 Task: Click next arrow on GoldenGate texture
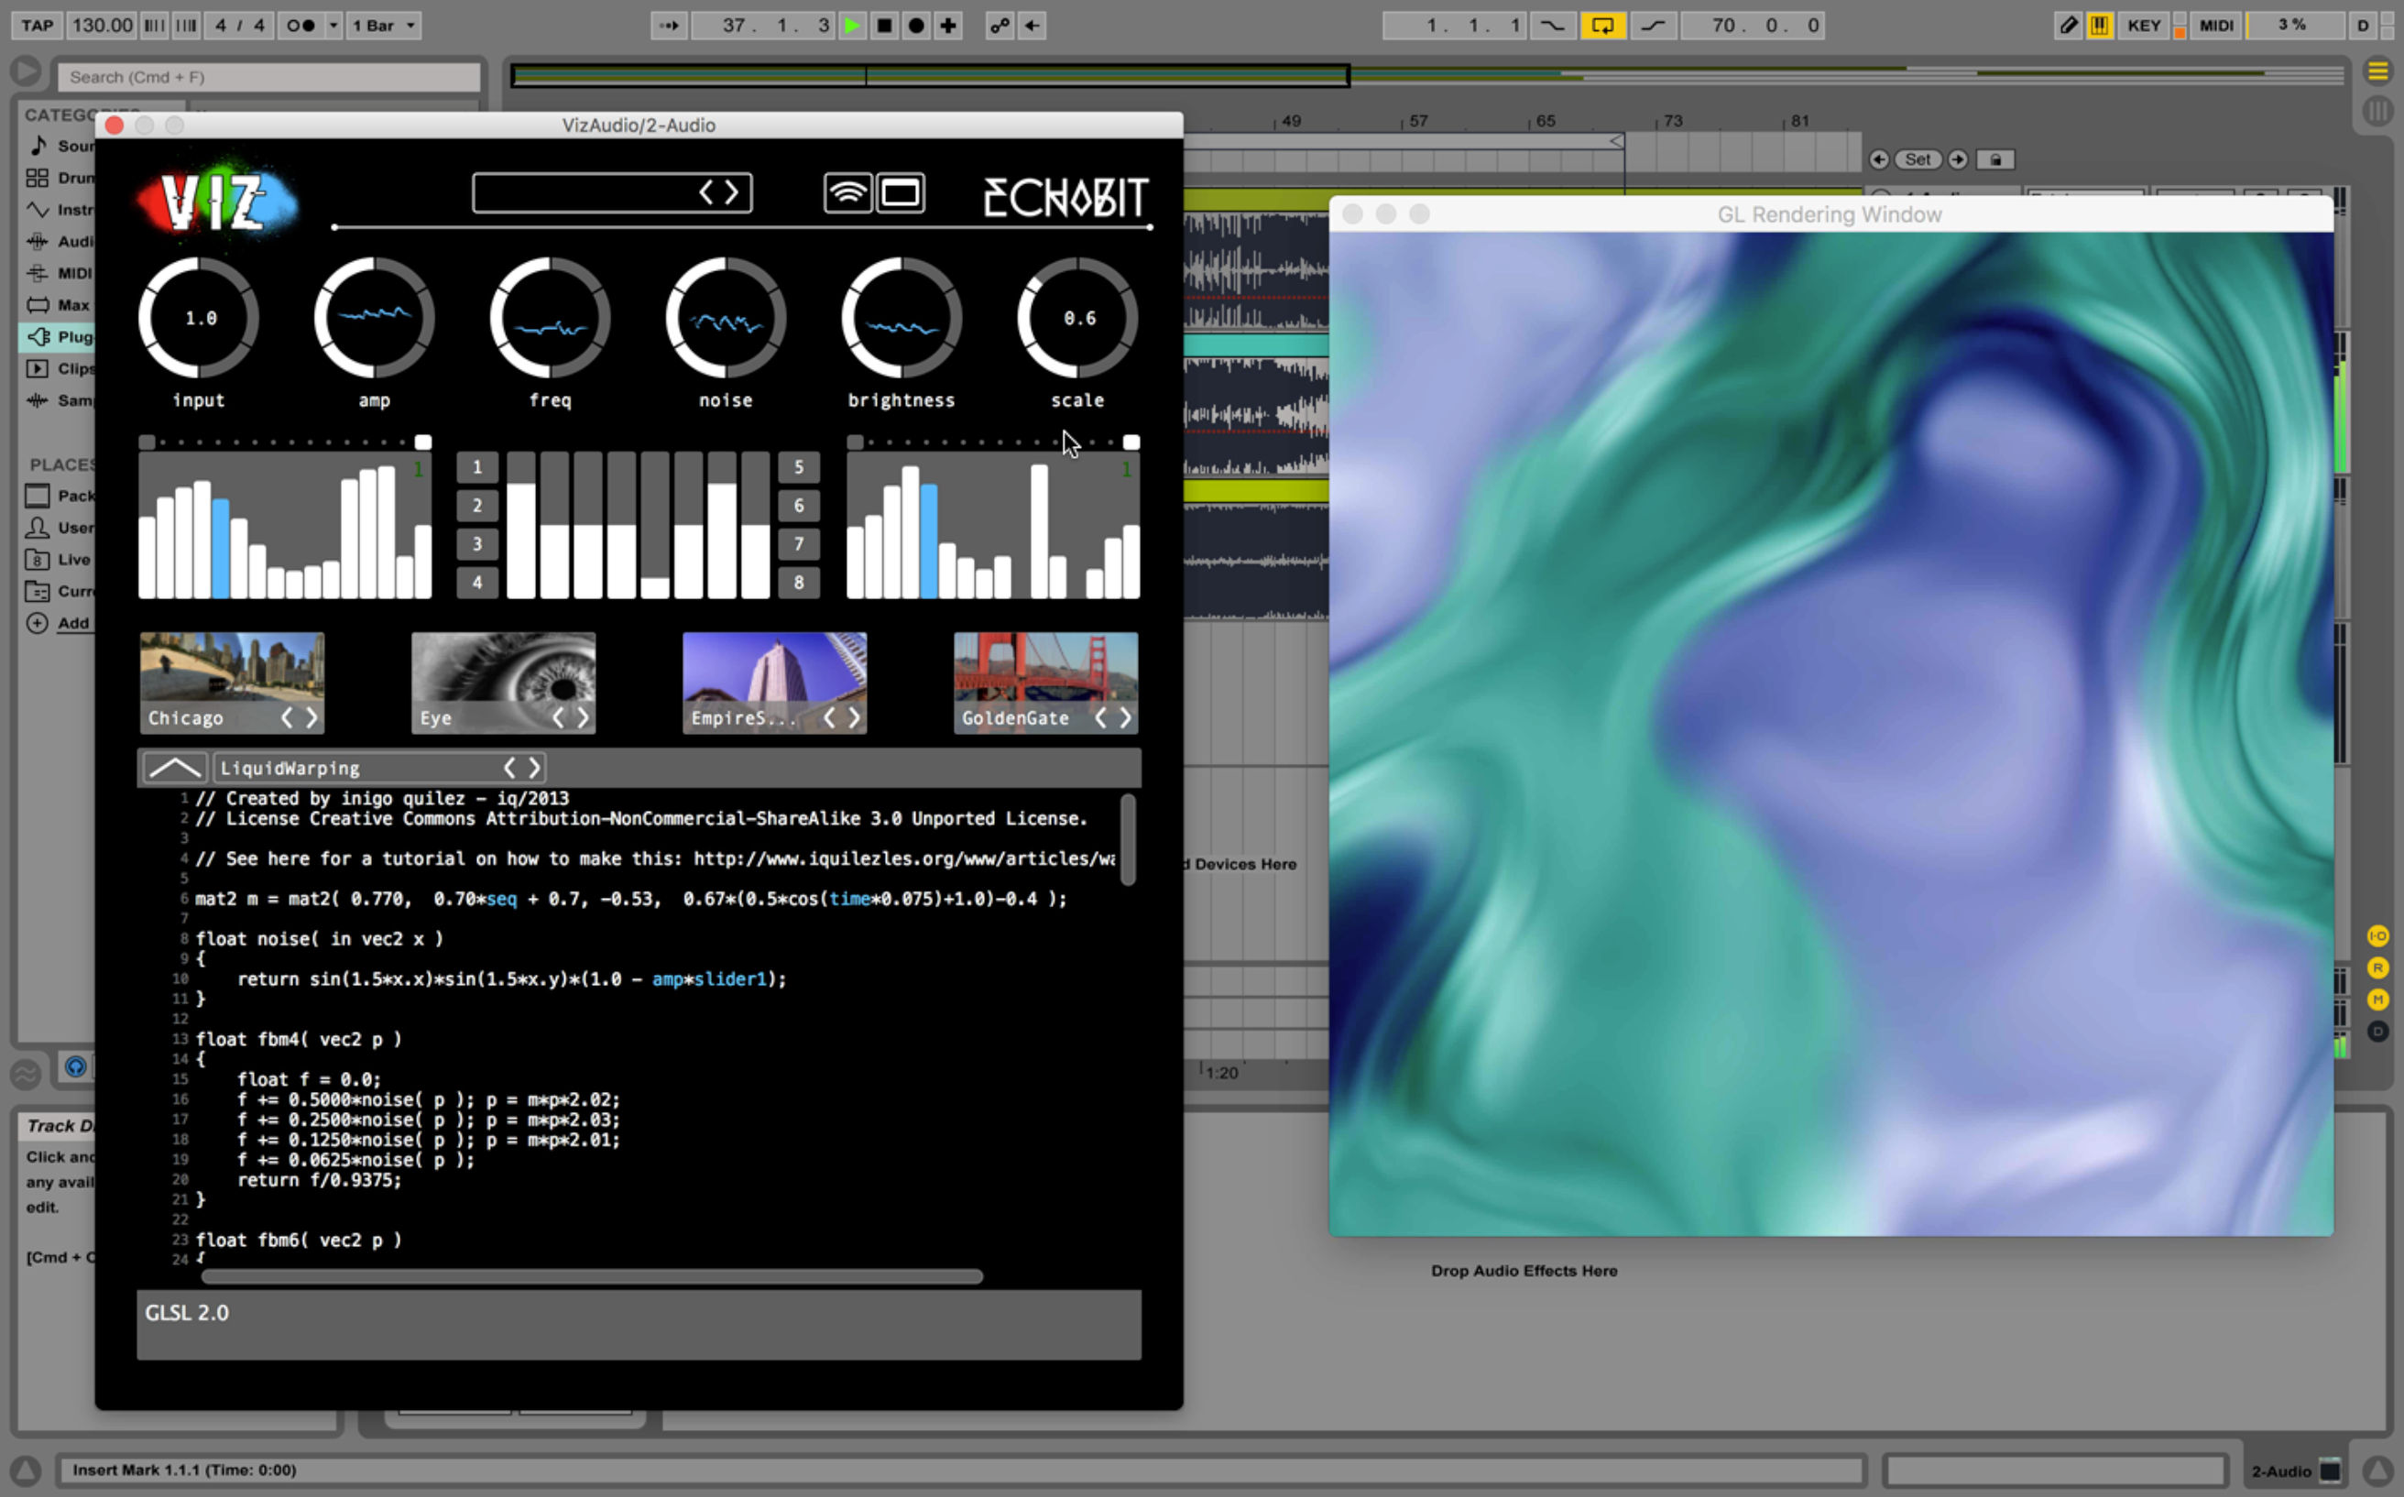[x=1126, y=717]
